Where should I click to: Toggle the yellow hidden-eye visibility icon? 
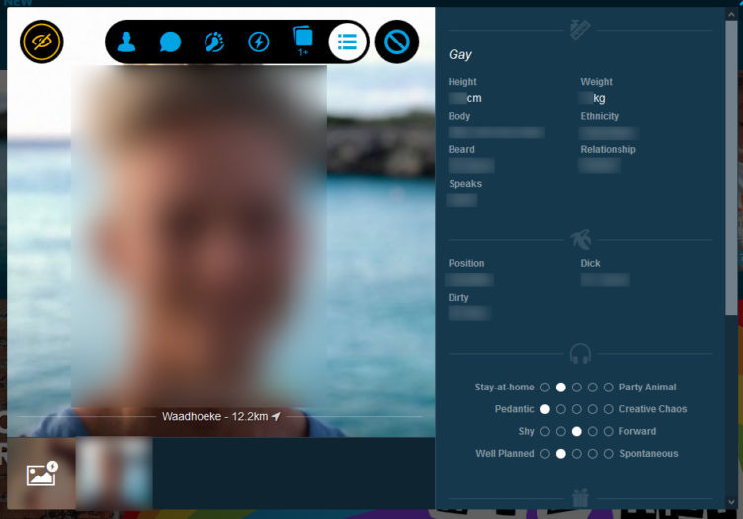tap(41, 42)
